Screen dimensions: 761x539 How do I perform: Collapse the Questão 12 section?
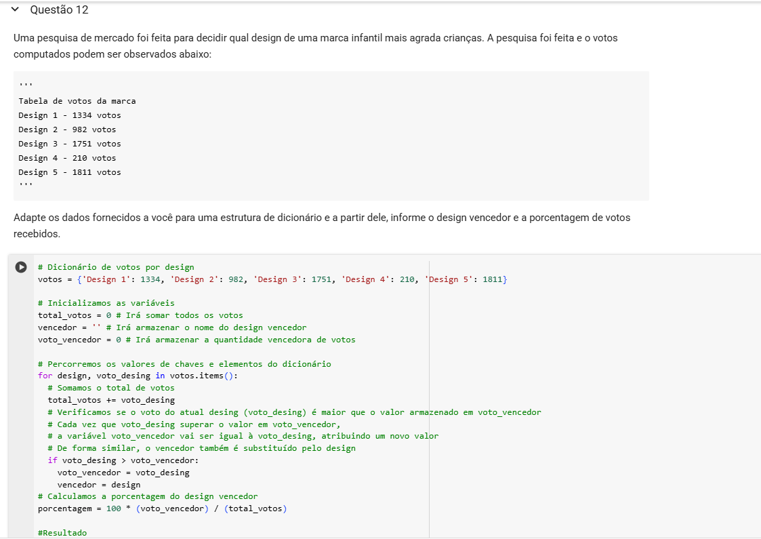tap(15, 9)
